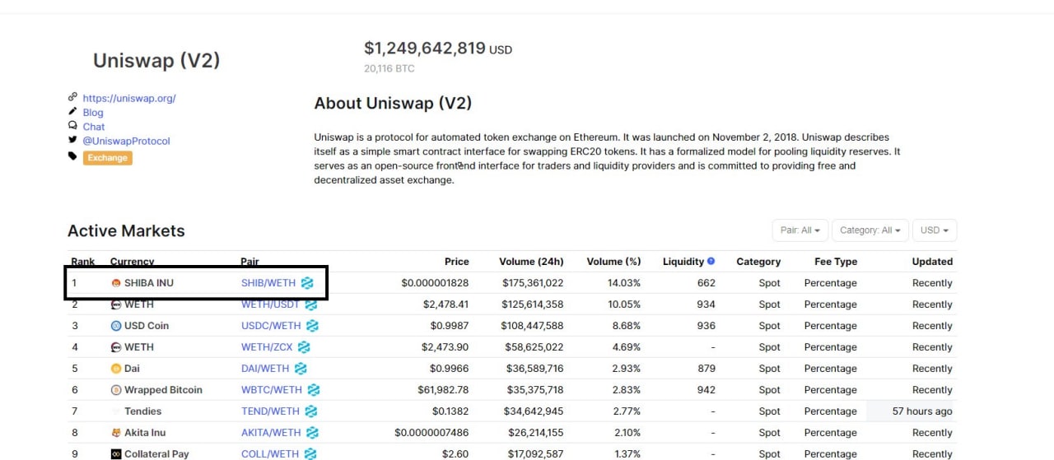This screenshot has width=1054, height=460.
Task: Click the Twitter bird icon
Action: (72, 140)
